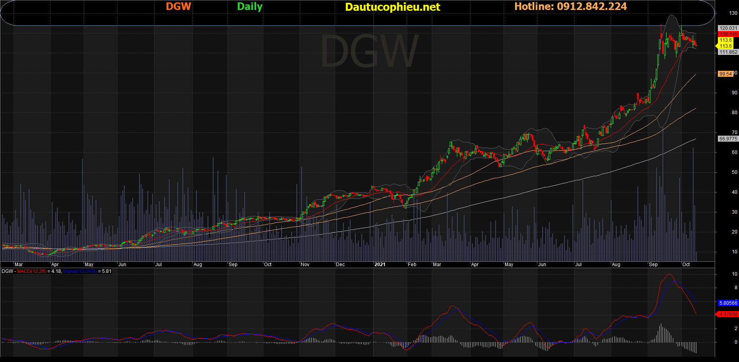Click the Hotline phone number text
Image resolution: width=739 pixels, height=362 pixels.
click(570, 7)
